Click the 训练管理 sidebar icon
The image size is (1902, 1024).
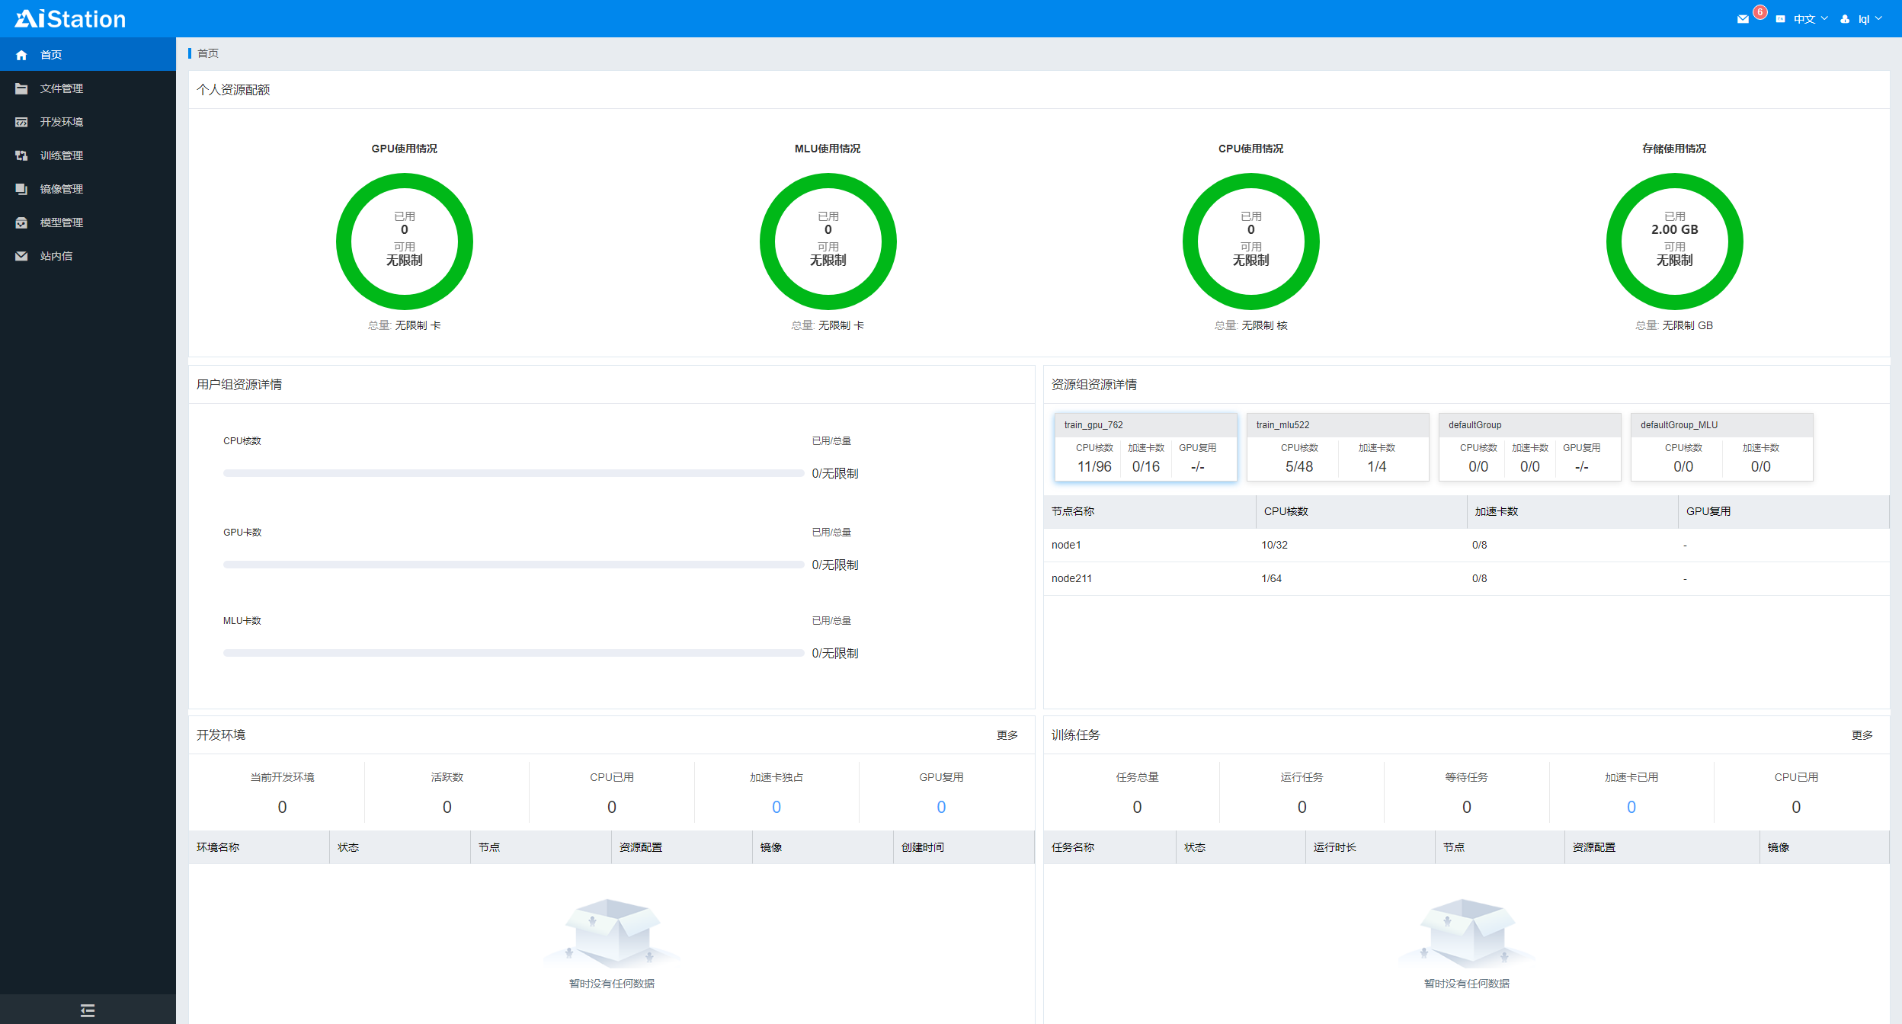(x=21, y=155)
